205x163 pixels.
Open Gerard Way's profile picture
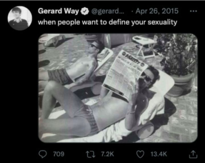(x=20, y=18)
